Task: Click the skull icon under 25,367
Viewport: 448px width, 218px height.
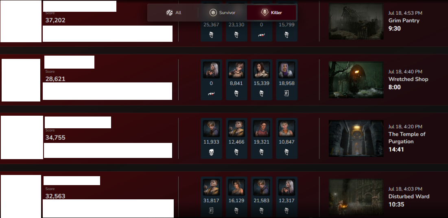Action: (x=211, y=35)
